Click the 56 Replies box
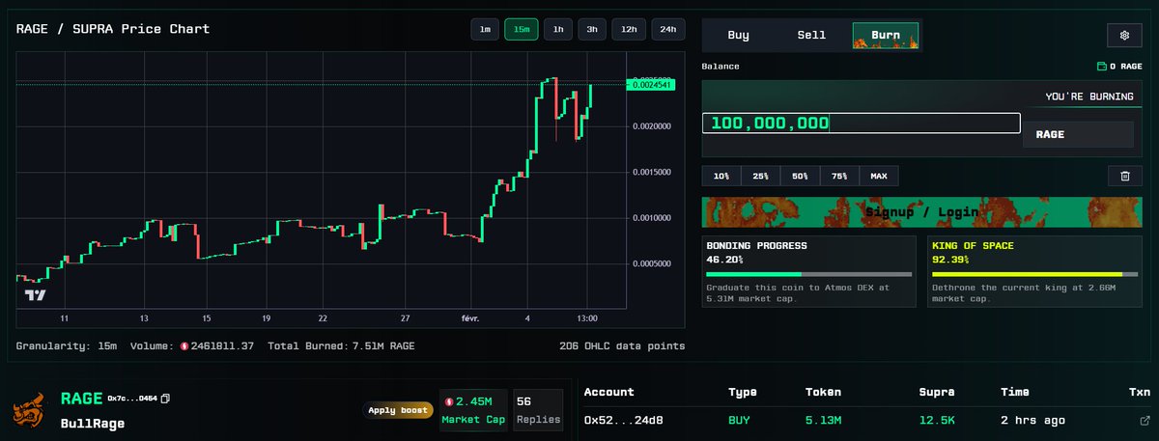 pyautogui.click(x=538, y=410)
